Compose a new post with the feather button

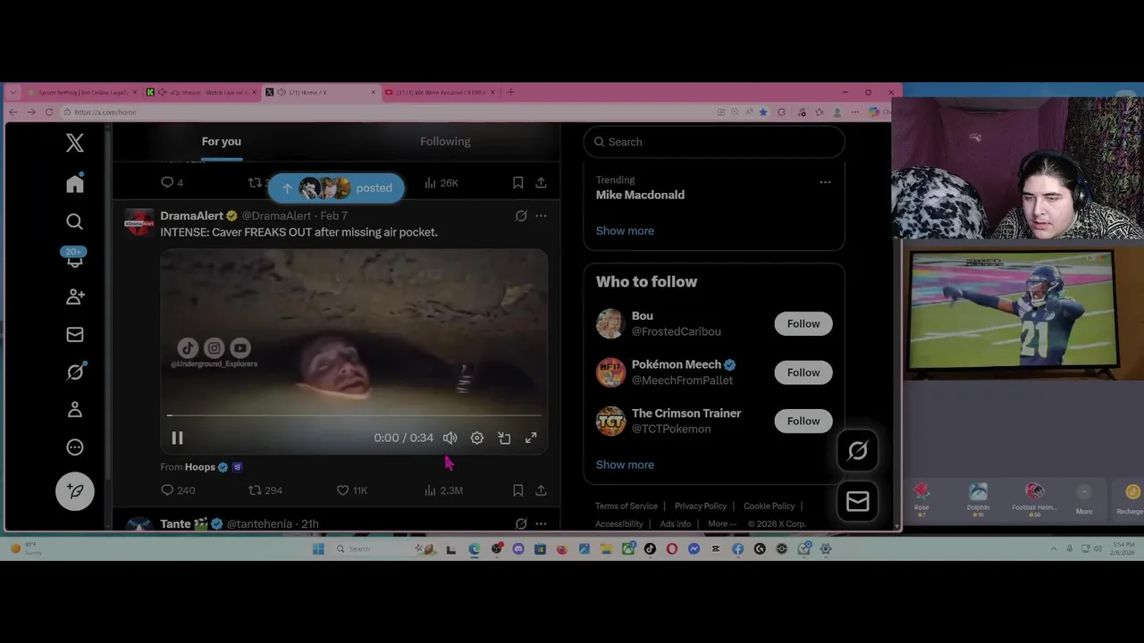tap(75, 491)
